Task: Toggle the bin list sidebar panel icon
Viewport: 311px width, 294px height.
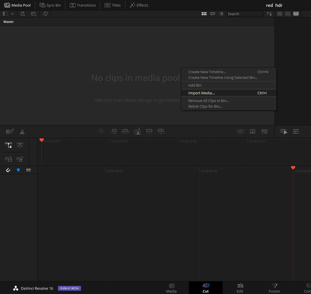Action: coord(5,14)
